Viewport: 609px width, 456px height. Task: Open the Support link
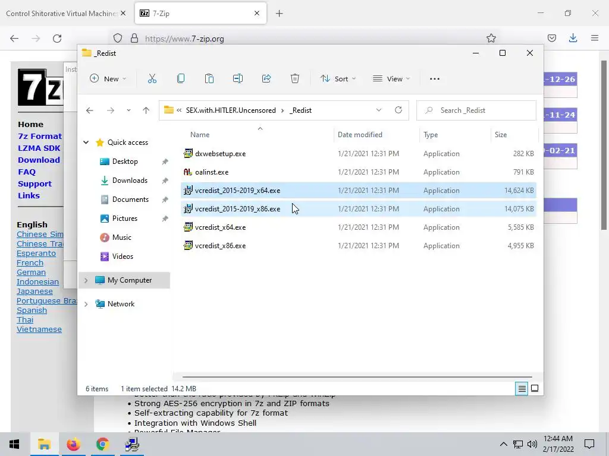click(x=34, y=184)
